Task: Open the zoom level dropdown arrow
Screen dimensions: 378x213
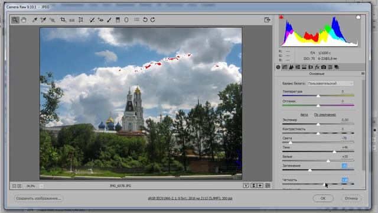Action: 41,186
